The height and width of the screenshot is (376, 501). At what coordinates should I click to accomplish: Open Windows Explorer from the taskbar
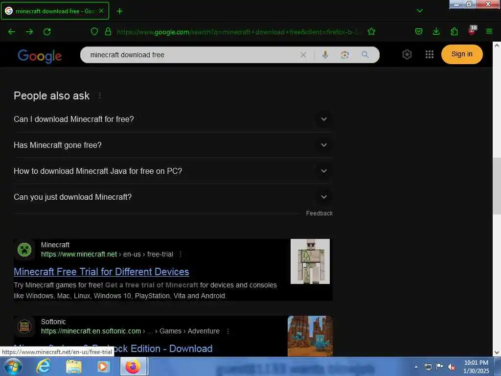coord(74,366)
